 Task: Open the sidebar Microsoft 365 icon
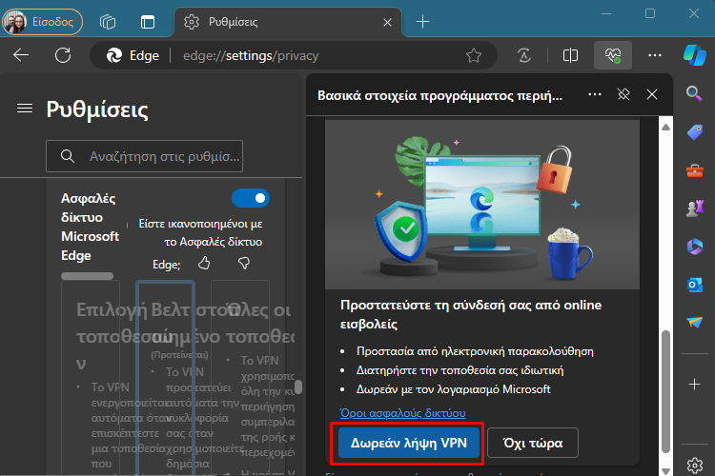point(694,247)
